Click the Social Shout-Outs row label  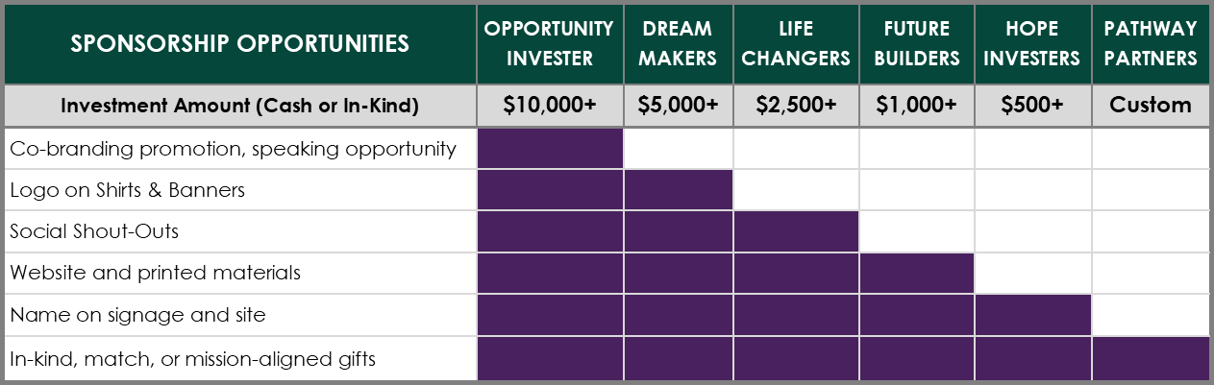[94, 231]
